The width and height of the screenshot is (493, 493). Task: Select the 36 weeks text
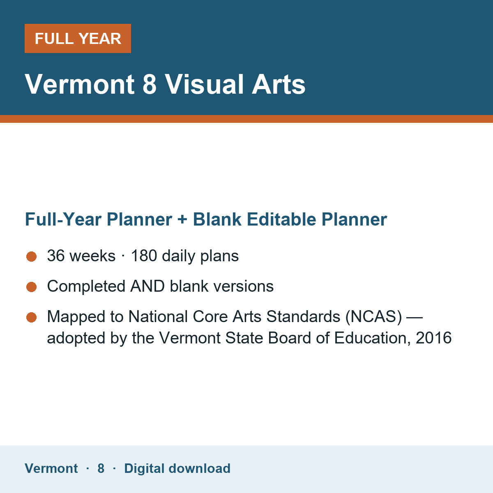[81, 256]
